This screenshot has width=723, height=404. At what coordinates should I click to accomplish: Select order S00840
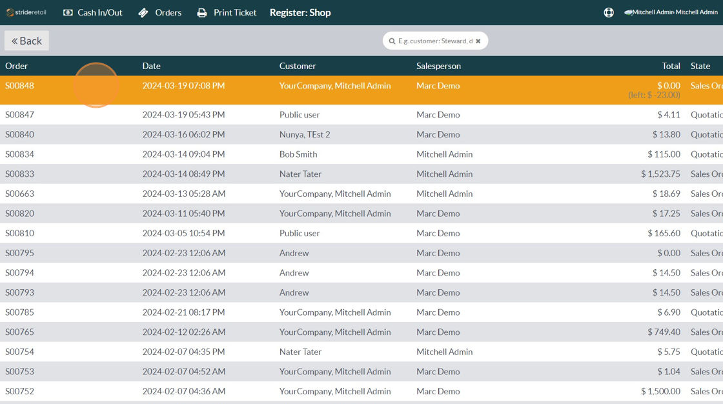(361, 134)
